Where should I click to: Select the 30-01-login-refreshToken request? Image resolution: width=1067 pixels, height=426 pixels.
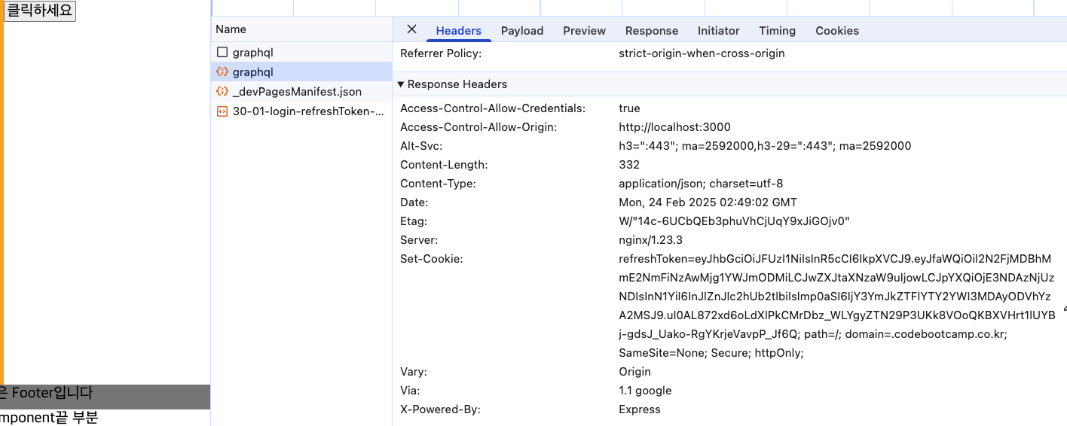point(301,111)
